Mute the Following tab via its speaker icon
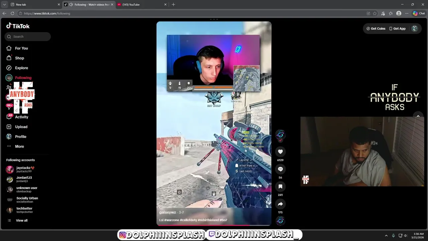 [x=71, y=4]
